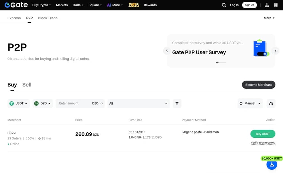
Task: Open Rewards page
Action: click(x=150, y=5)
